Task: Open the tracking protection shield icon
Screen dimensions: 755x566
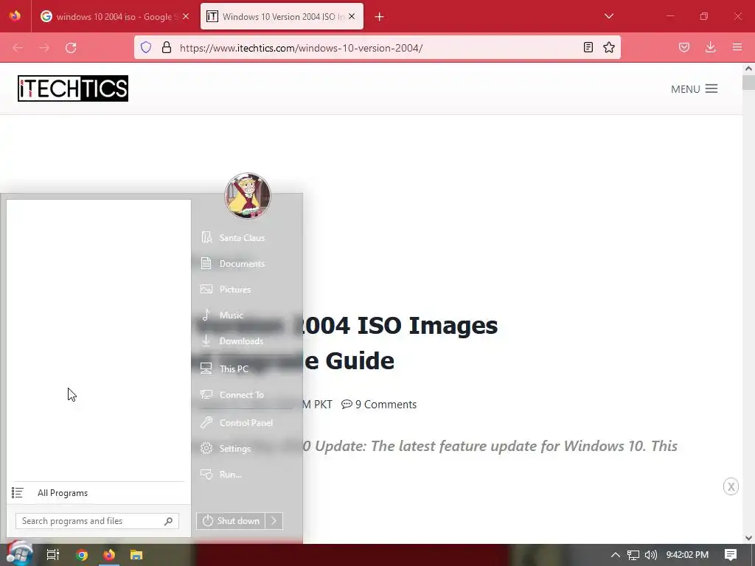Action: 146,47
